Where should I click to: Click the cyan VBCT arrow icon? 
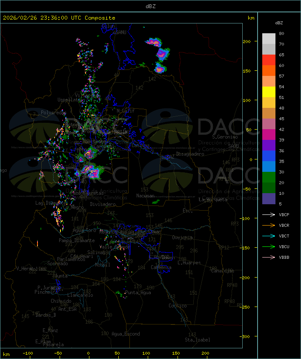[269, 236]
